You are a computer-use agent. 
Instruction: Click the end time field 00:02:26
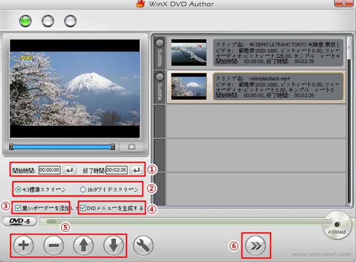click(x=116, y=170)
